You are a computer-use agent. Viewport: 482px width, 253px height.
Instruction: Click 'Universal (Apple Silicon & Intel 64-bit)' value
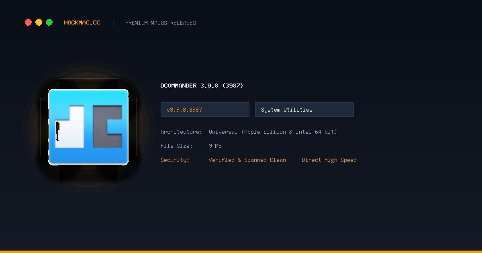point(273,132)
